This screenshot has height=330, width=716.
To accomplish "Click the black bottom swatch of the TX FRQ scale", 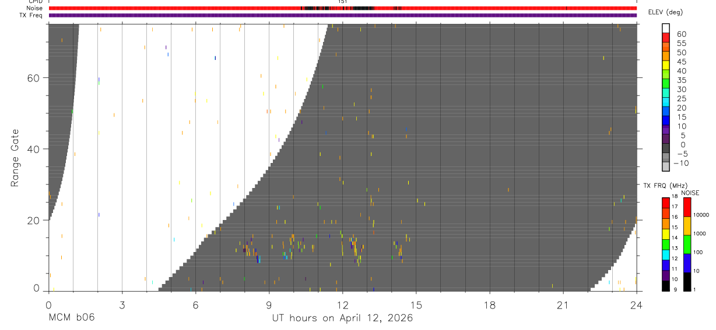I will point(665,286).
